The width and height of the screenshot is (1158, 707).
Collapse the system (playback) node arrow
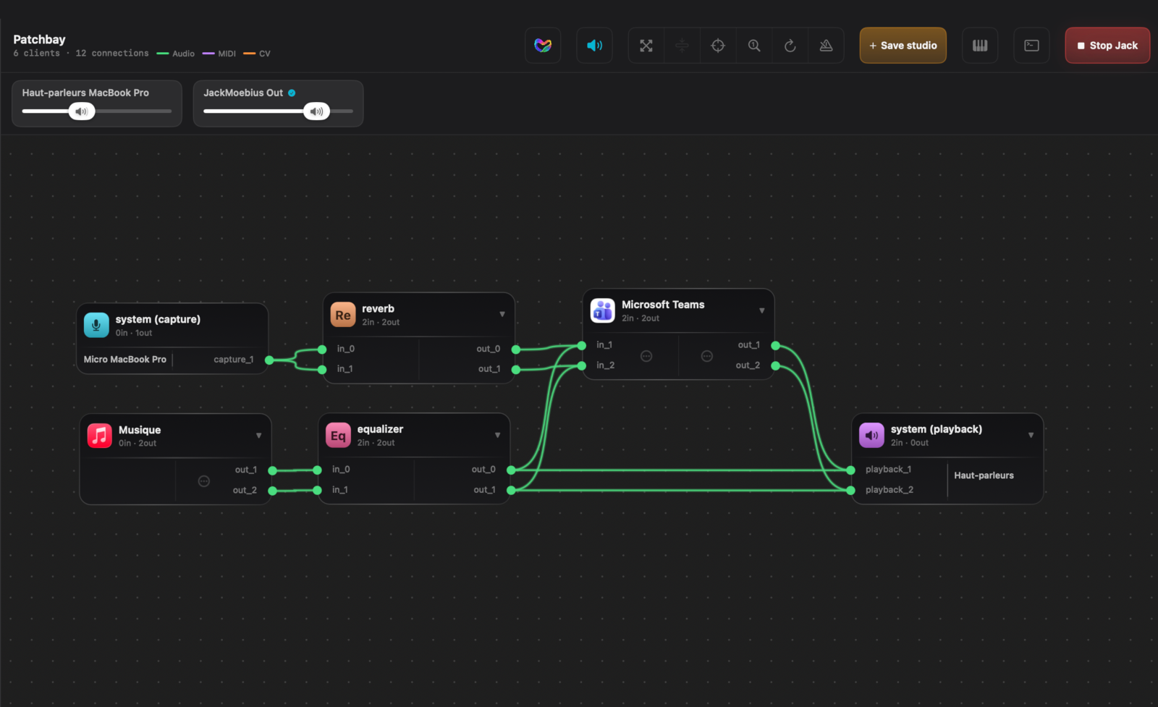1031,435
